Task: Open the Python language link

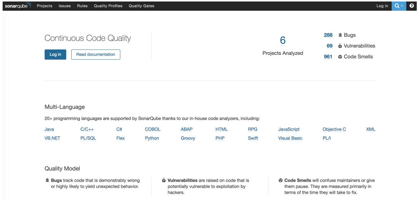Action: [x=152, y=138]
